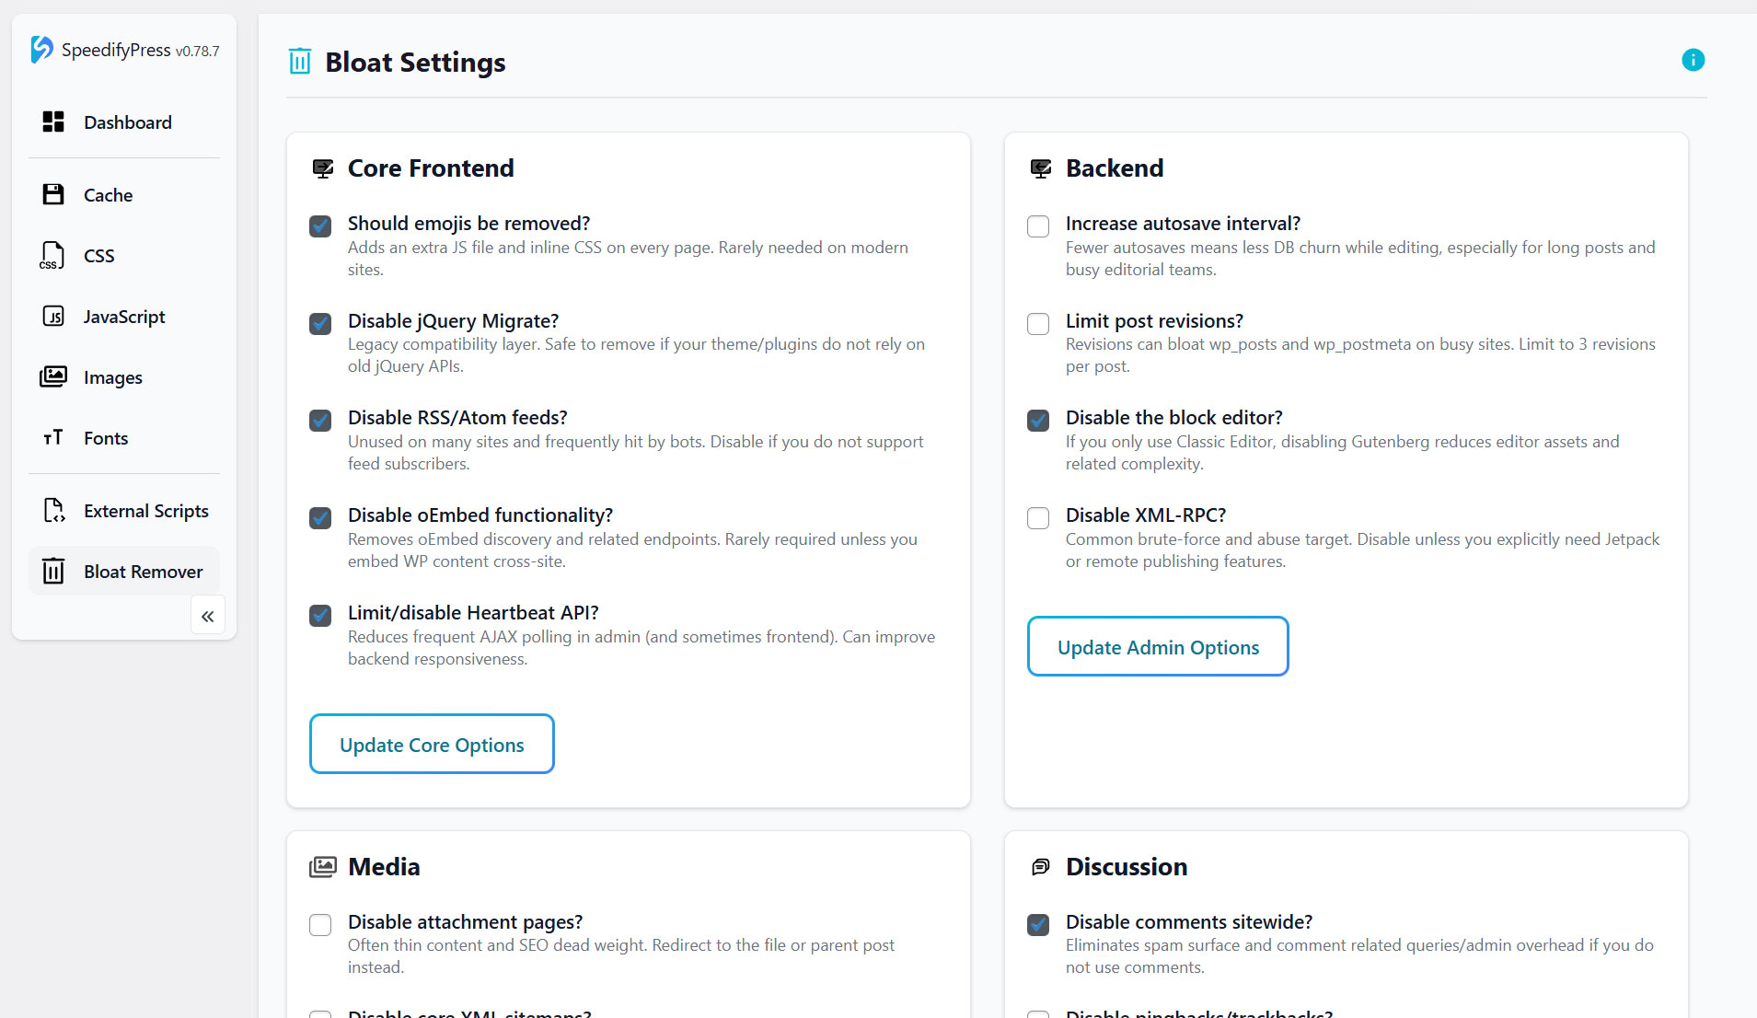Screen dimensions: 1757x1018
Task: Click the Images gallery icon in sidebar
Action: click(53, 376)
